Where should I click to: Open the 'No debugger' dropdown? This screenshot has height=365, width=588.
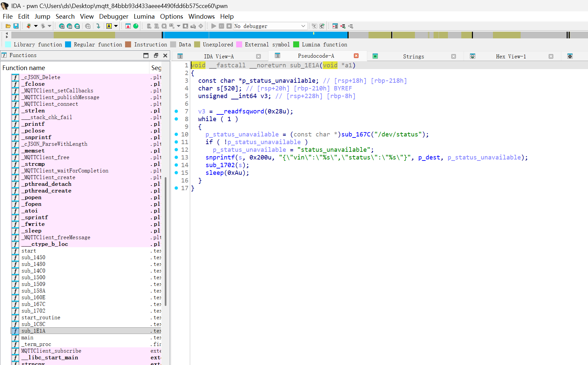(x=303, y=26)
